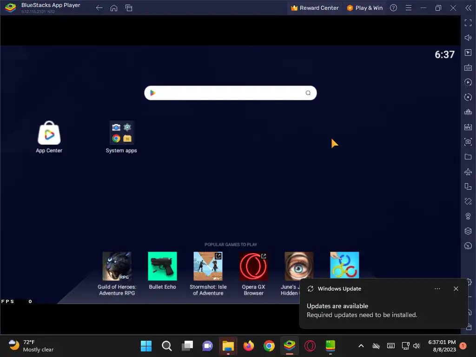476x357 pixels.
Task: Open File Explorer from taskbar
Action: [228, 346]
